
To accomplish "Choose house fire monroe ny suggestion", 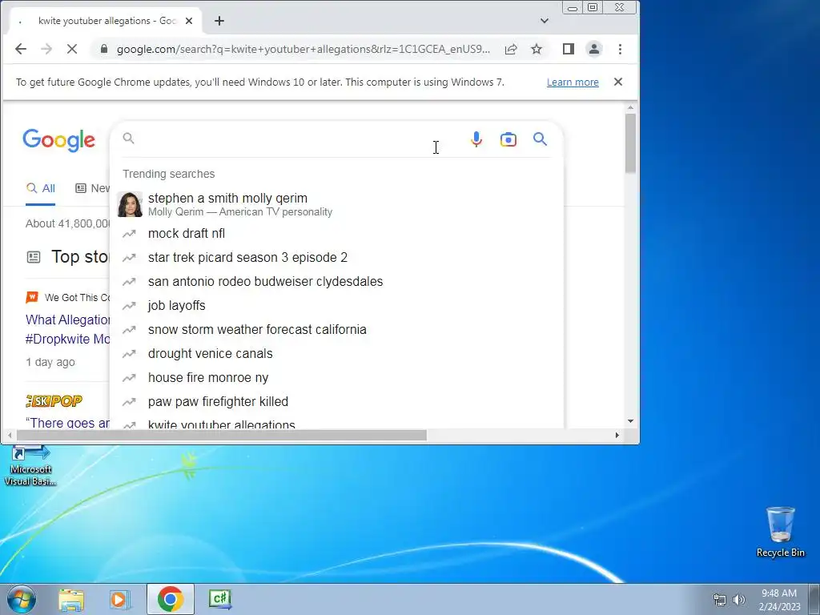I will pyautogui.click(x=337, y=378).
